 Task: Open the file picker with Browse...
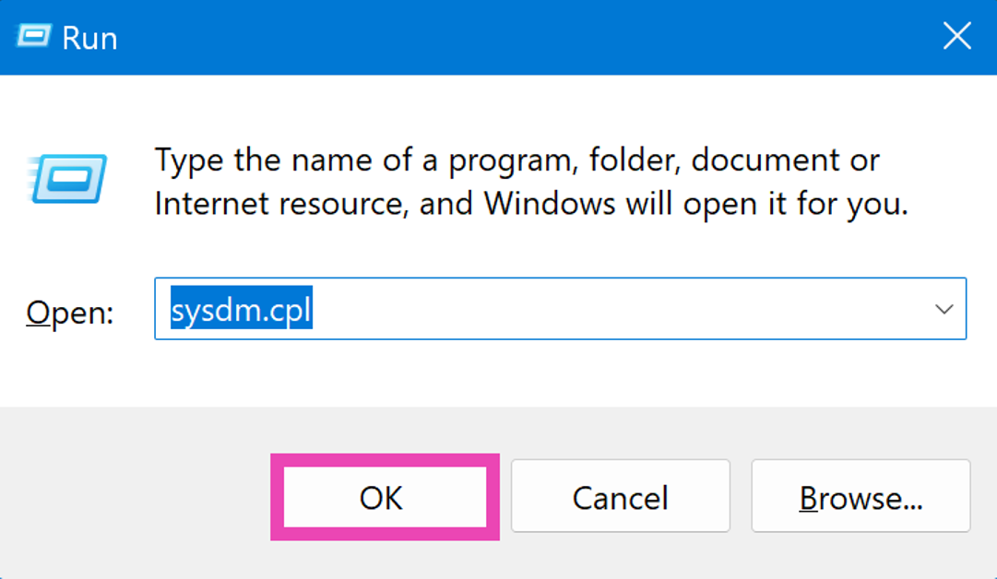click(x=860, y=498)
